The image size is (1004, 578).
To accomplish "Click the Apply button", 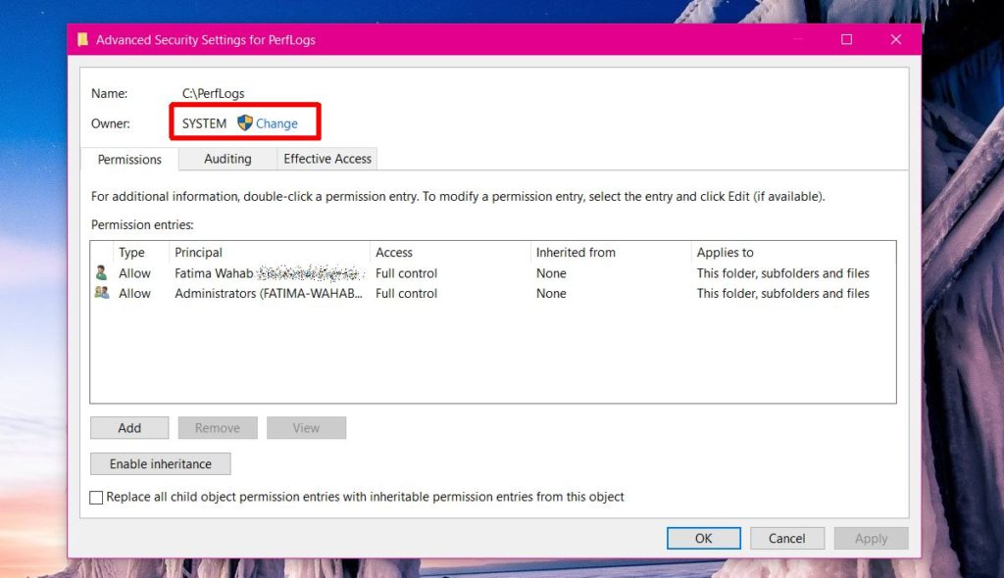I will (x=871, y=538).
